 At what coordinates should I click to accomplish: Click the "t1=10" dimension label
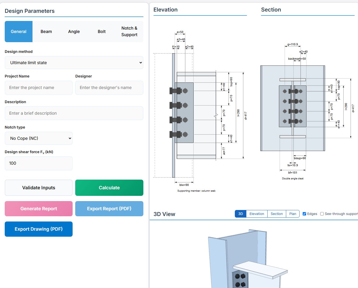[176, 47]
